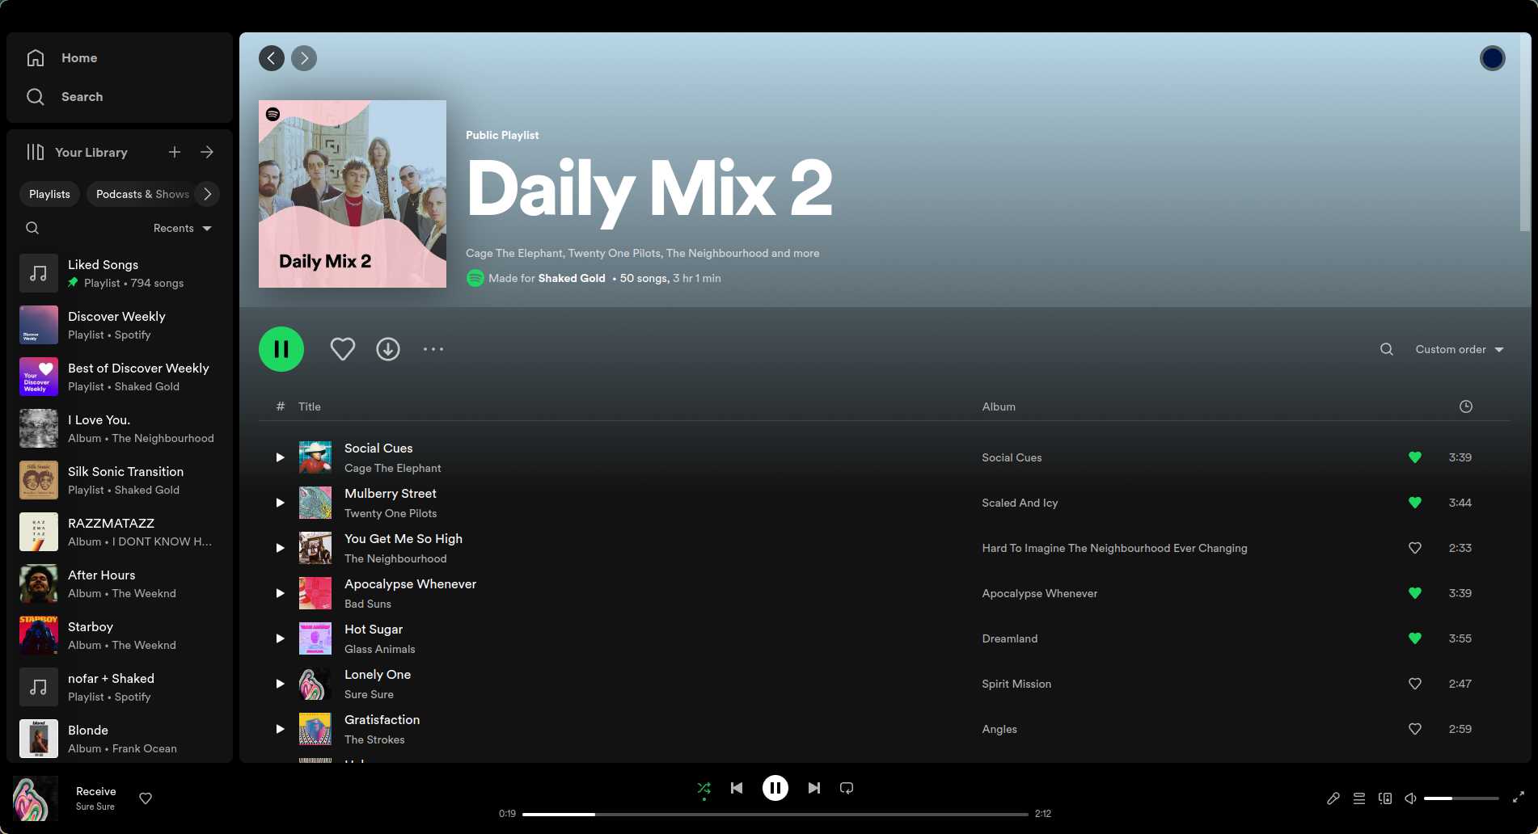Screen dimensions: 1538x834
Task: Open the user profile avatar
Action: coord(1492,58)
